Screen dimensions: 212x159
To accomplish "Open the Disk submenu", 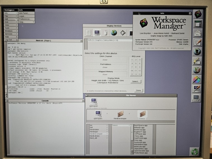I will (x=11, y=22).
